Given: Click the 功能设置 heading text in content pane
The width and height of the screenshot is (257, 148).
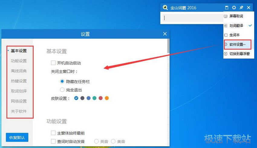Looking at the screenshot, I should (x=57, y=121).
